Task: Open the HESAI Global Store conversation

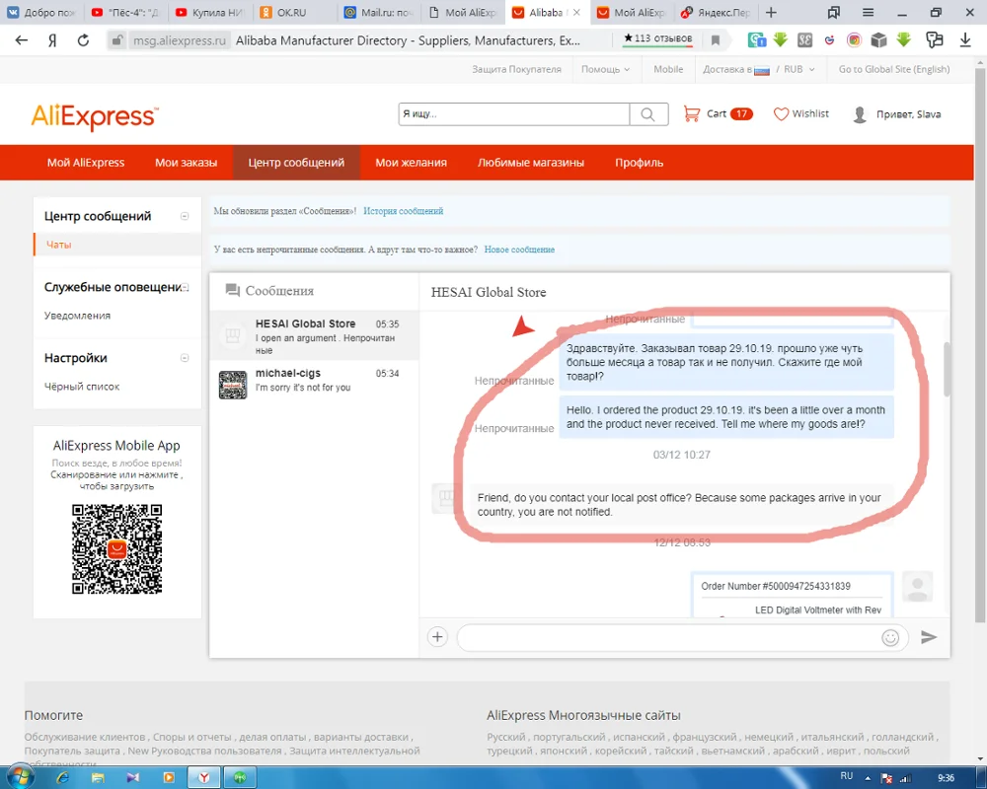Action: [314, 335]
